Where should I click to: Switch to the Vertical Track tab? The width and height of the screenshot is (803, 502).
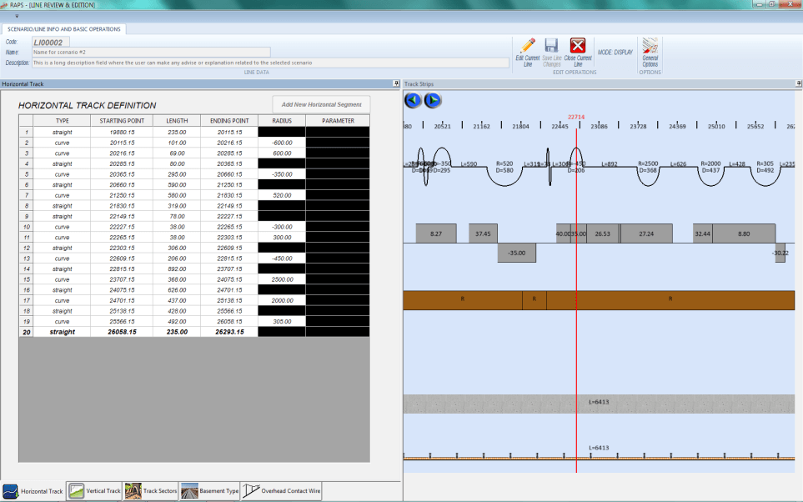95,491
